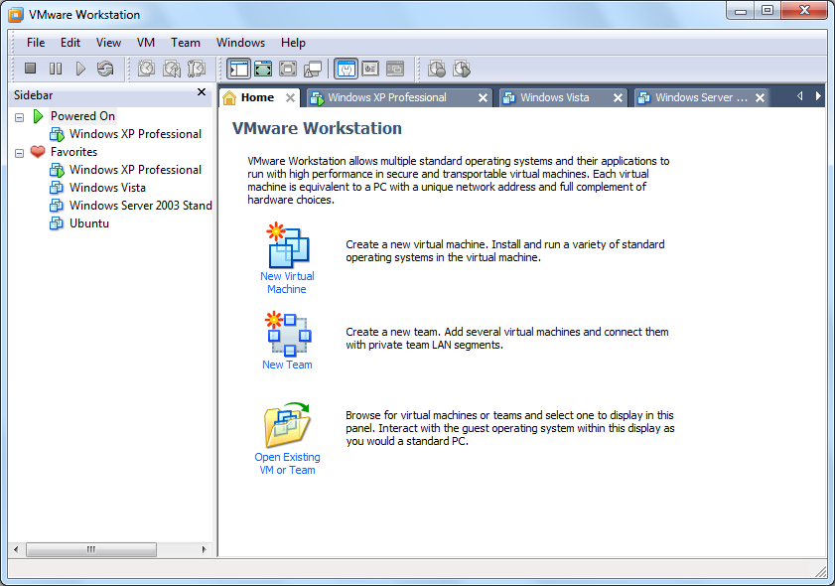Open the View menu
The width and height of the screenshot is (835, 586).
point(108,43)
